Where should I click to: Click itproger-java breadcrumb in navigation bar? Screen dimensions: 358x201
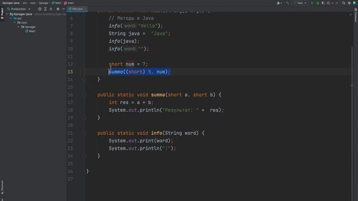[11, 3]
